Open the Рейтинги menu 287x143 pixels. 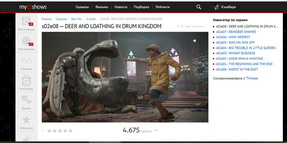click(163, 7)
